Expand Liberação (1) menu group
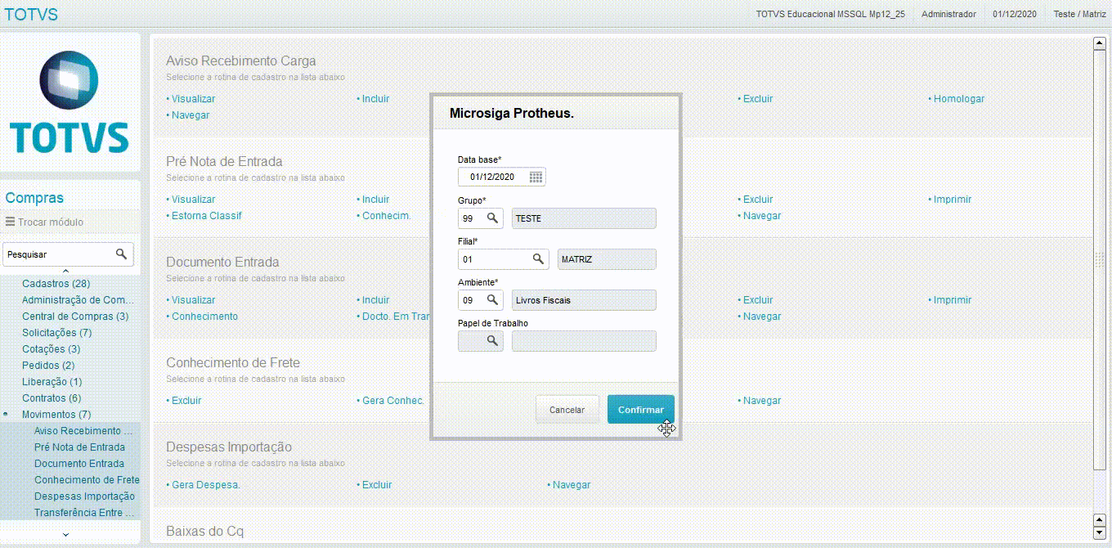1112x548 pixels. coord(52,382)
